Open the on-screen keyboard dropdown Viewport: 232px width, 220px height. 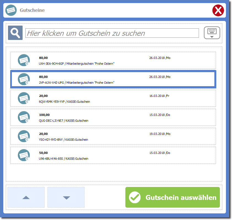click(212, 33)
